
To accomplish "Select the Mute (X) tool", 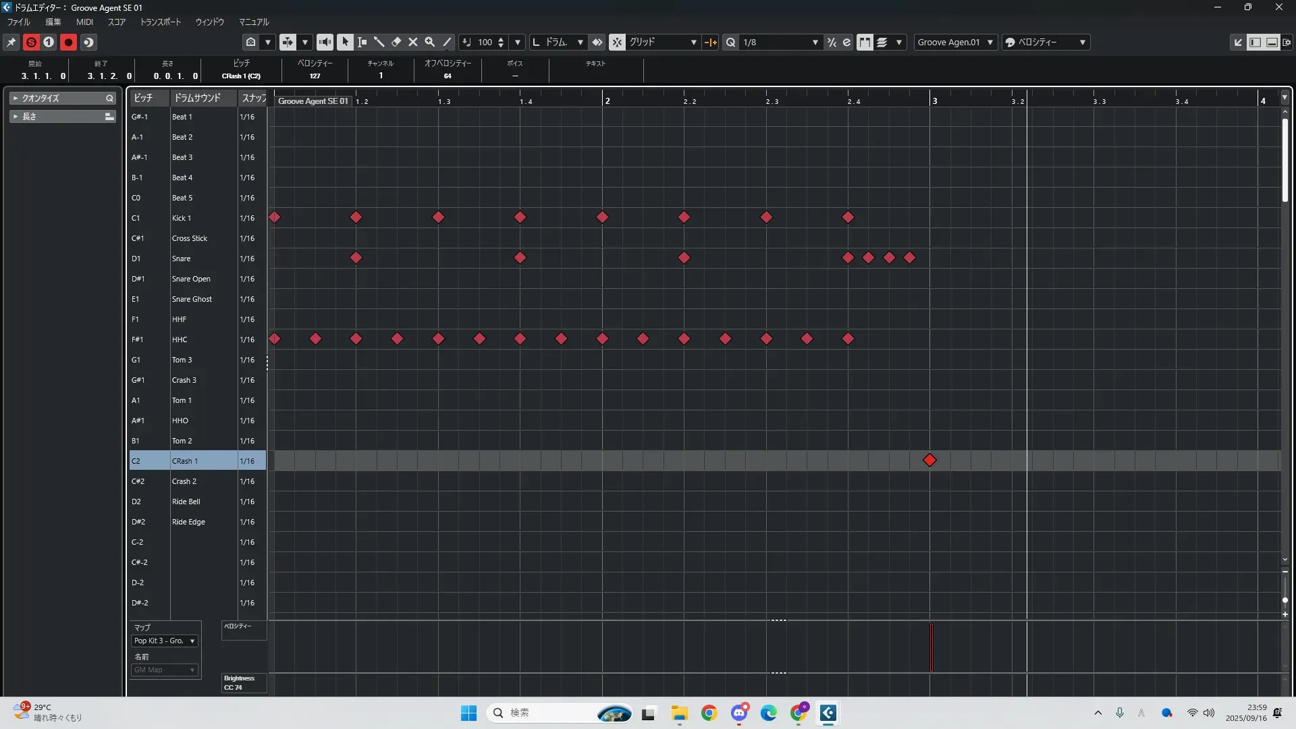I will tap(413, 42).
